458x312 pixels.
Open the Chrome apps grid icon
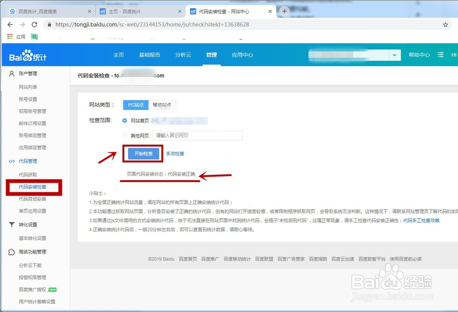pos(9,36)
